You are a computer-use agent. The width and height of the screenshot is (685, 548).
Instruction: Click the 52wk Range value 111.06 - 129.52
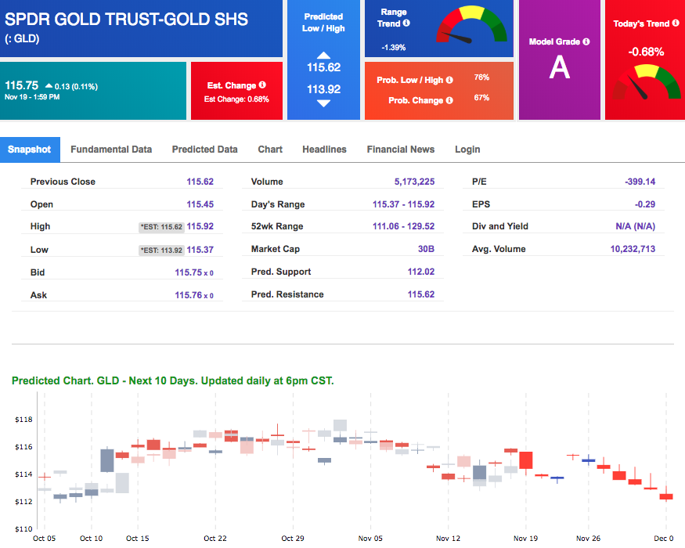click(404, 226)
